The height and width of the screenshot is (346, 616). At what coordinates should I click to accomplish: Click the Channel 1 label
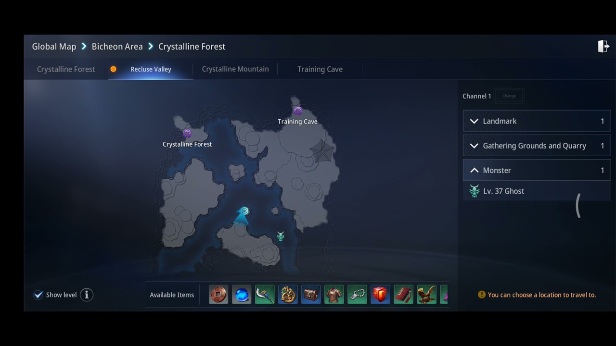(x=477, y=96)
